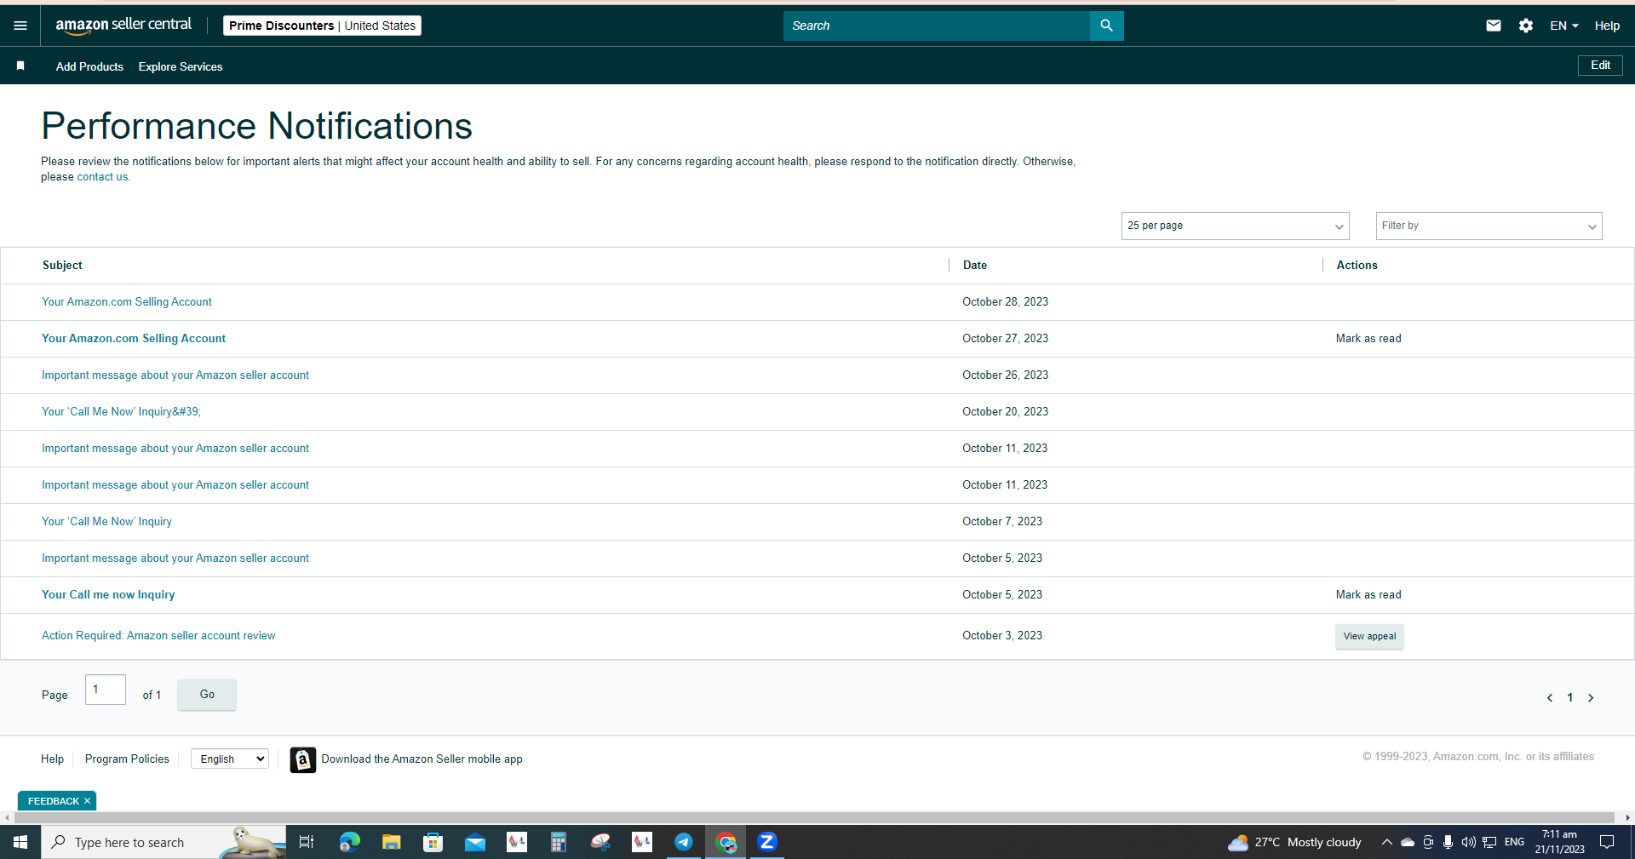Click the View appeal button
Viewport: 1635px width, 859px height.
click(x=1369, y=636)
